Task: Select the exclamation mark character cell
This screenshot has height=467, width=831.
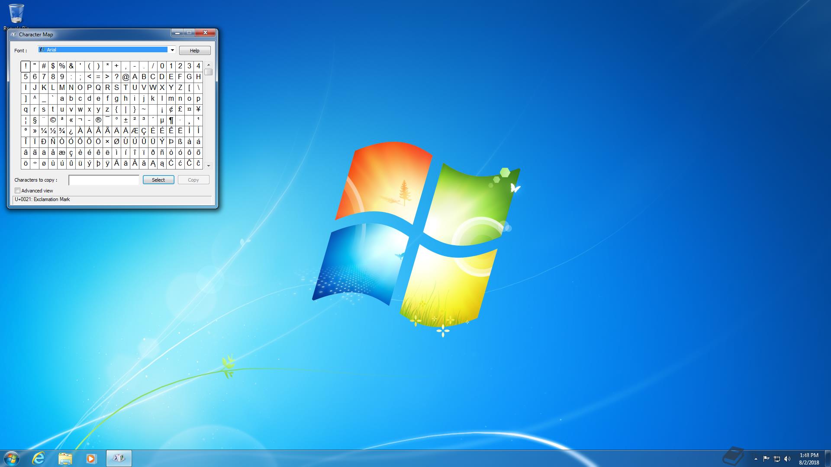Action: 26,66
